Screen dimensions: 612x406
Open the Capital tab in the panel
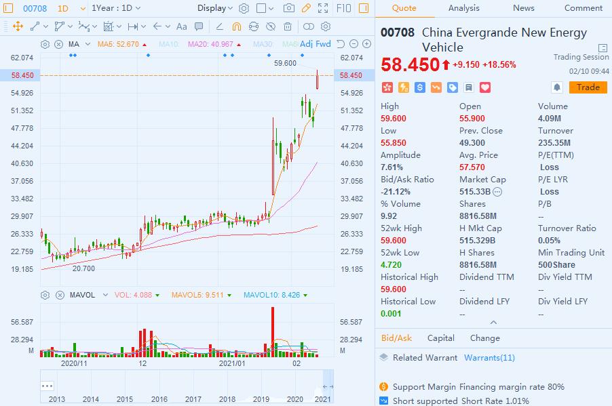pos(441,338)
